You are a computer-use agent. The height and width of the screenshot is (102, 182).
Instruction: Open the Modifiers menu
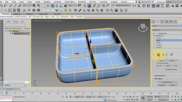[47, 2]
